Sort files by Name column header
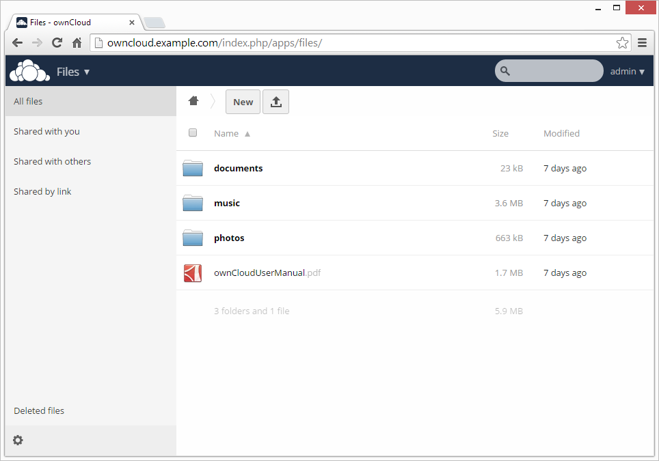Viewport: 659px width, 461px height. click(226, 134)
